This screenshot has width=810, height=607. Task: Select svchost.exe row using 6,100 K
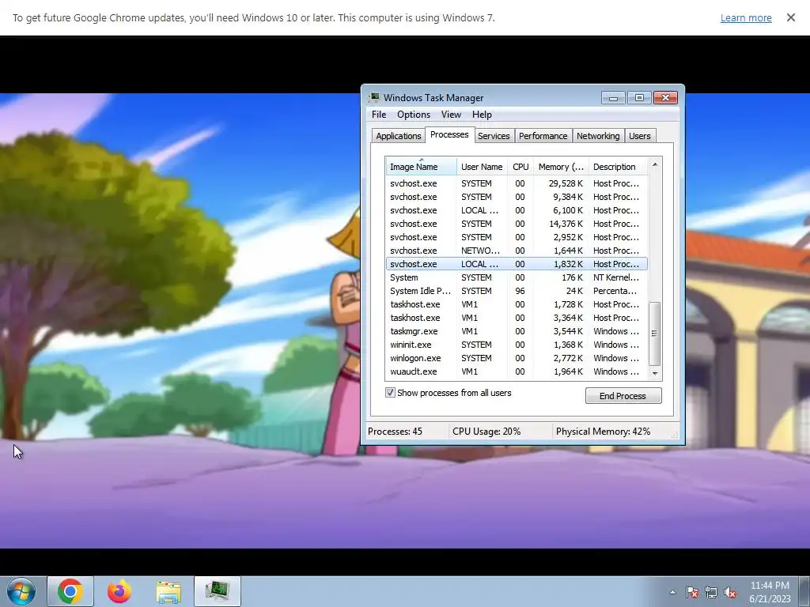(517, 210)
